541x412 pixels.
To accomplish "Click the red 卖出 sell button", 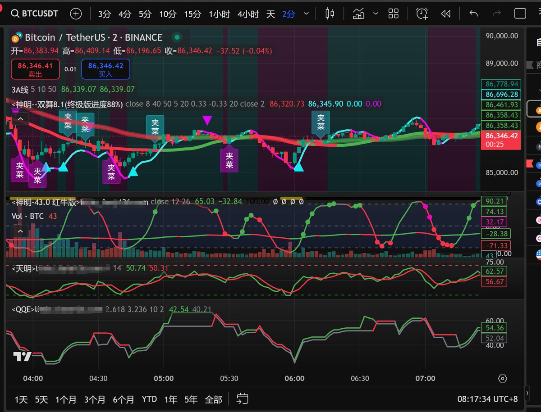I will coord(35,69).
